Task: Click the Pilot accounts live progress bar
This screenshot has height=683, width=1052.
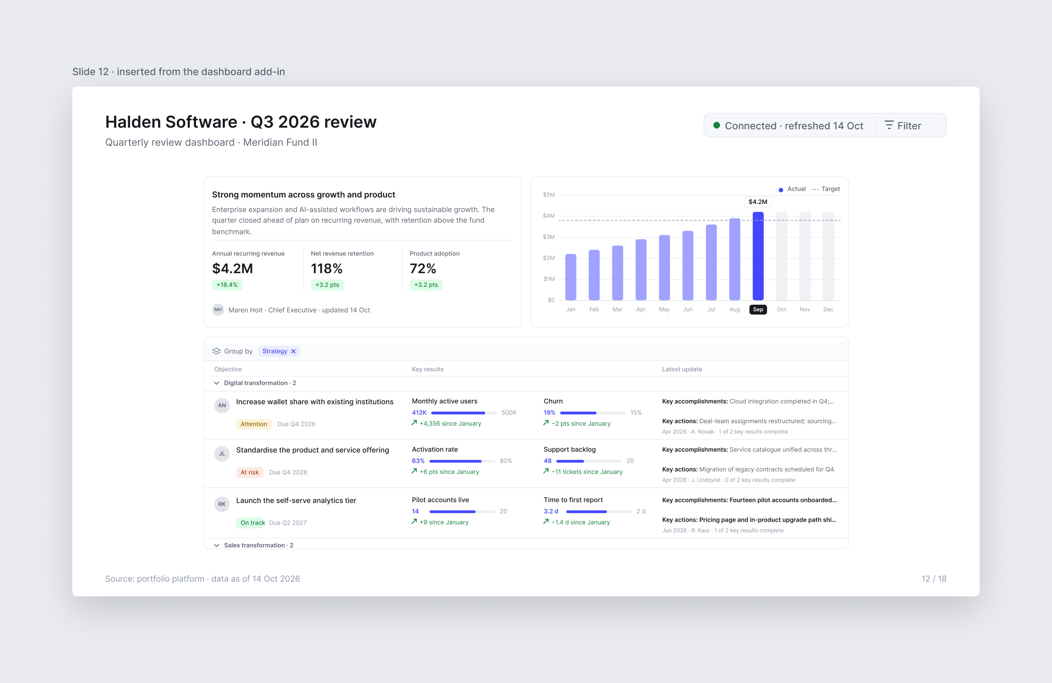Action: [x=462, y=511]
